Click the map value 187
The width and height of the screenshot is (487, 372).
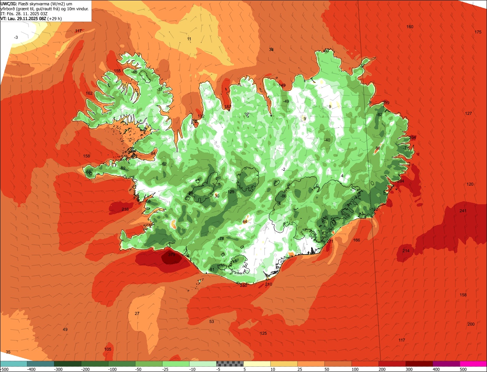(x=228, y=107)
